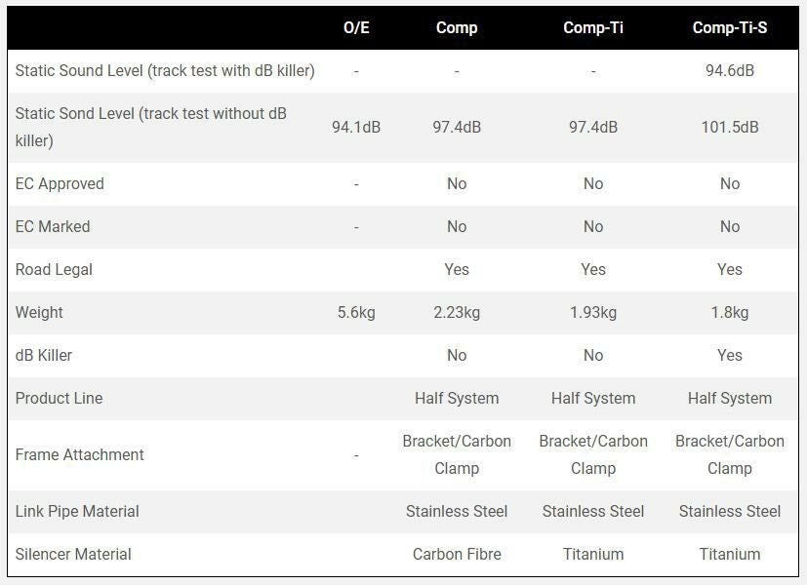Select the Road Legal row label
Screen dimensions: 807x585
pyautogui.click(x=54, y=269)
